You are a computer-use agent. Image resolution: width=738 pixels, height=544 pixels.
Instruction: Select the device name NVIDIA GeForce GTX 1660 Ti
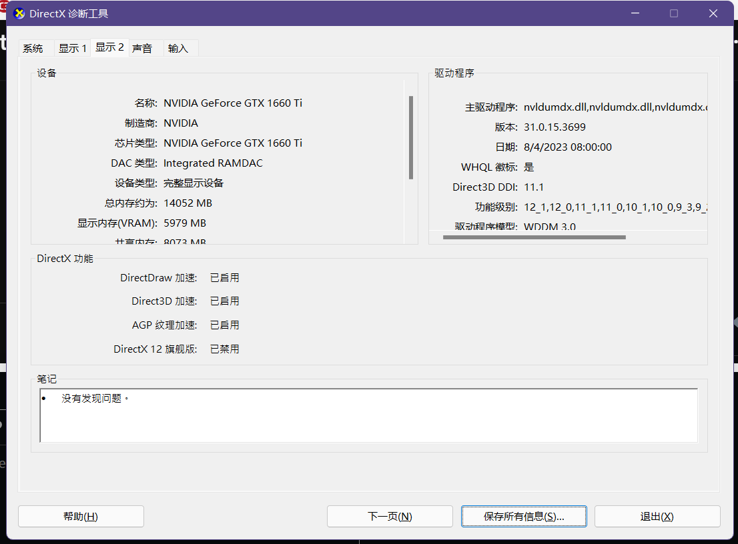pos(232,103)
